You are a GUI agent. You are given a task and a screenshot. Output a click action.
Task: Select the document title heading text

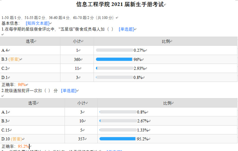[120, 4]
